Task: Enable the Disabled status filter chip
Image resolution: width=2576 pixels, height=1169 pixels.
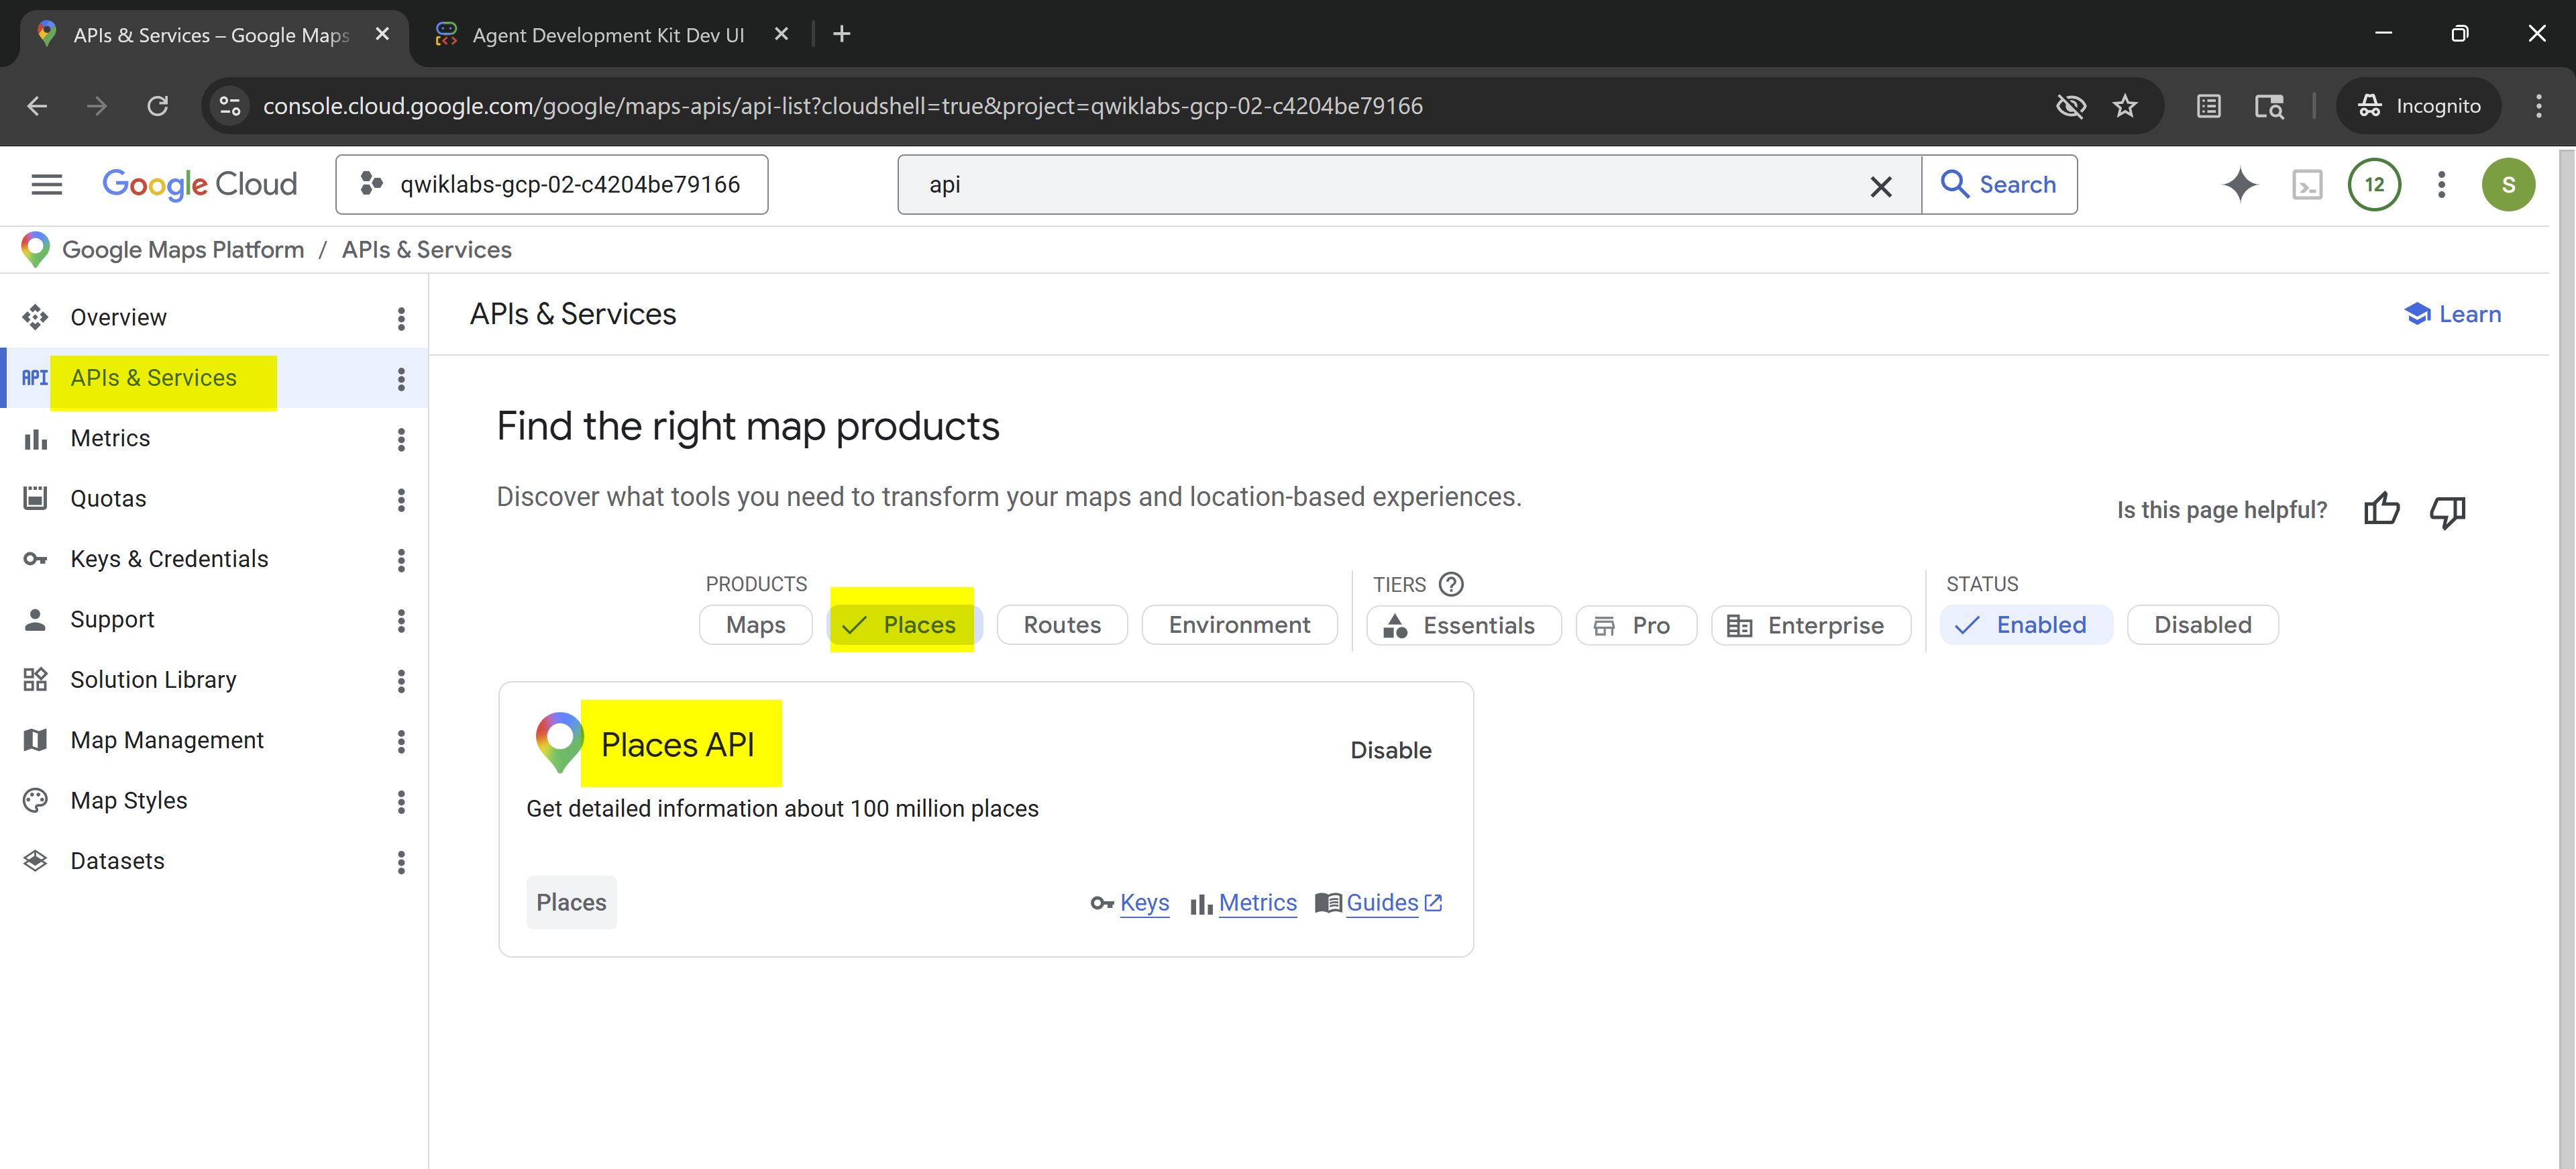Action: (x=2202, y=625)
